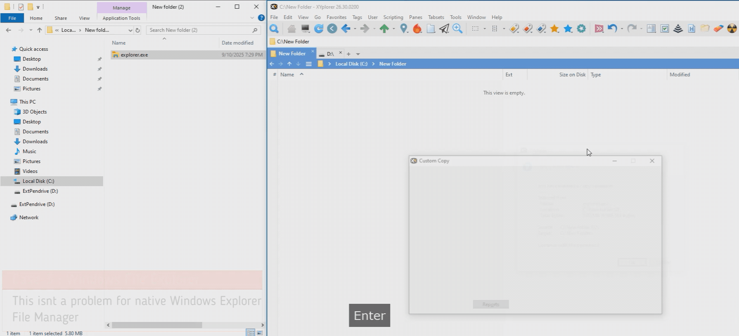The width and height of the screenshot is (739, 336).
Task: Click Local Disk (C:) in XYplorer breadcrumb
Action: (x=351, y=64)
